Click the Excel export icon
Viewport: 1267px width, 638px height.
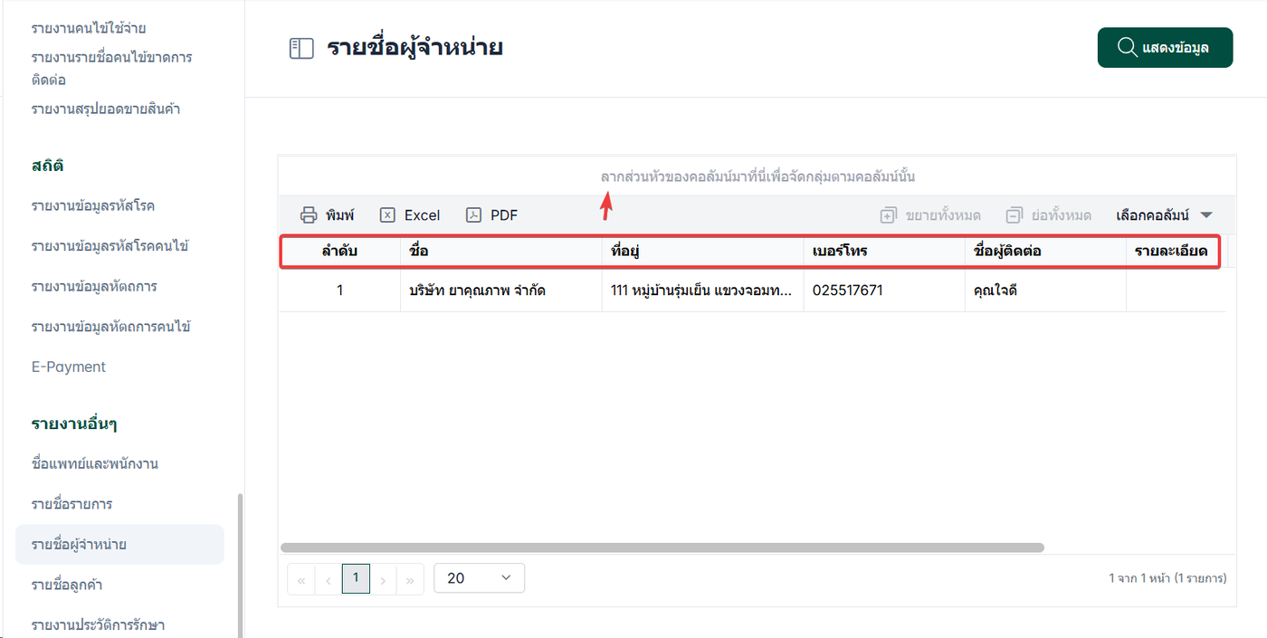(x=387, y=215)
